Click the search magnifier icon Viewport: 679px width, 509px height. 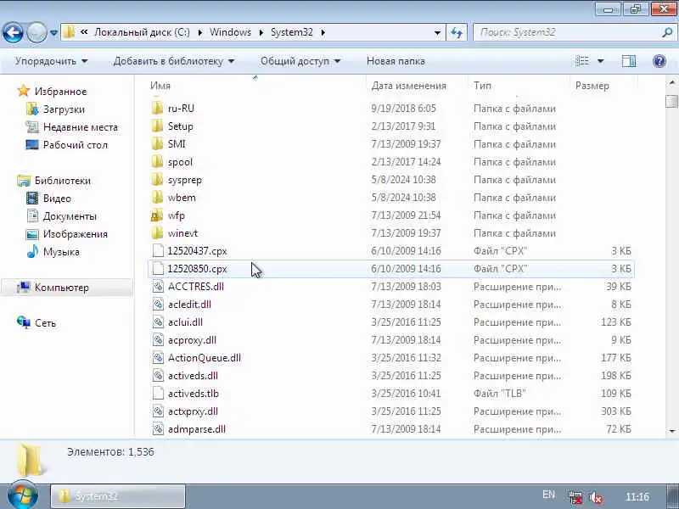pos(667,32)
